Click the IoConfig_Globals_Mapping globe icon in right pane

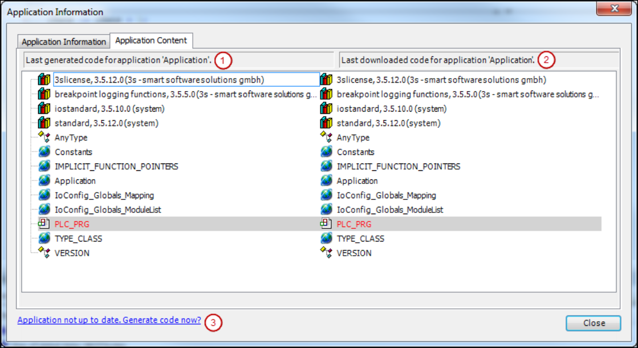(326, 195)
